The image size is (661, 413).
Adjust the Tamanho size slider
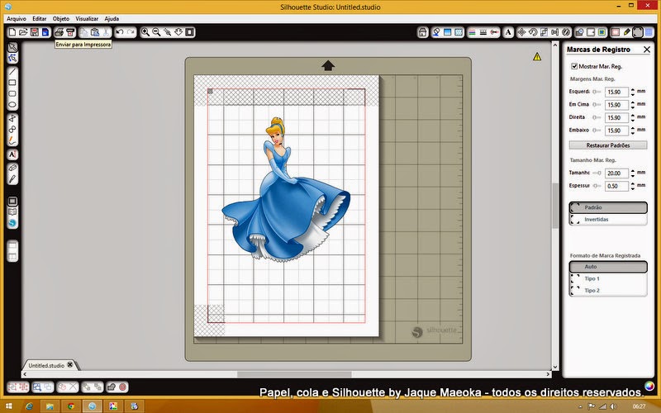(x=597, y=173)
